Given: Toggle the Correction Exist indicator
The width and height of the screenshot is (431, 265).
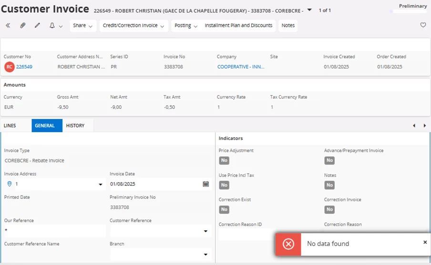Looking at the screenshot, I should tap(224, 209).
